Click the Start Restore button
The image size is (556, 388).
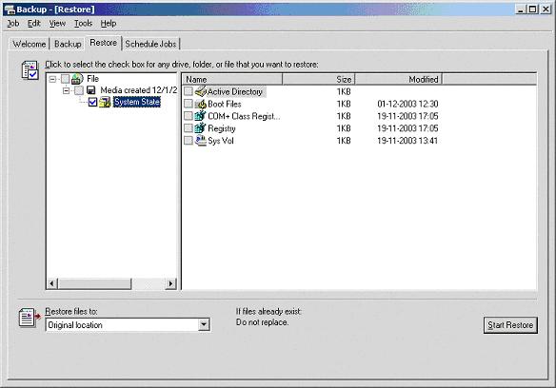pyautogui.click(x=510, y=325)
